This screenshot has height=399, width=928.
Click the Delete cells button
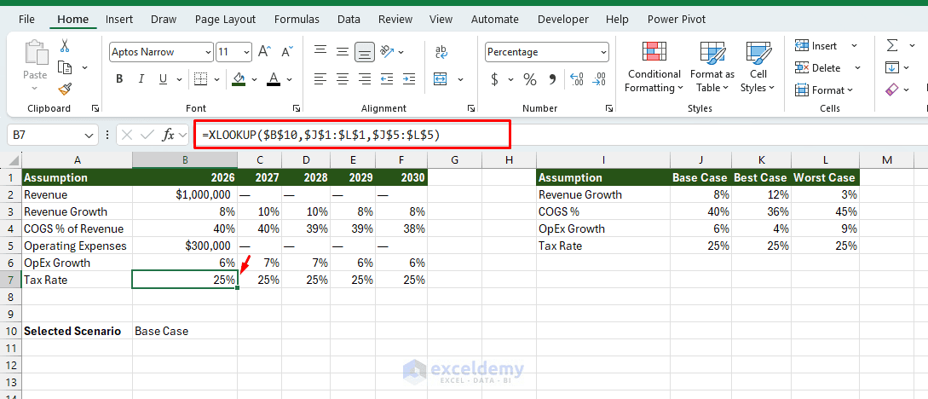coord(818,67)
